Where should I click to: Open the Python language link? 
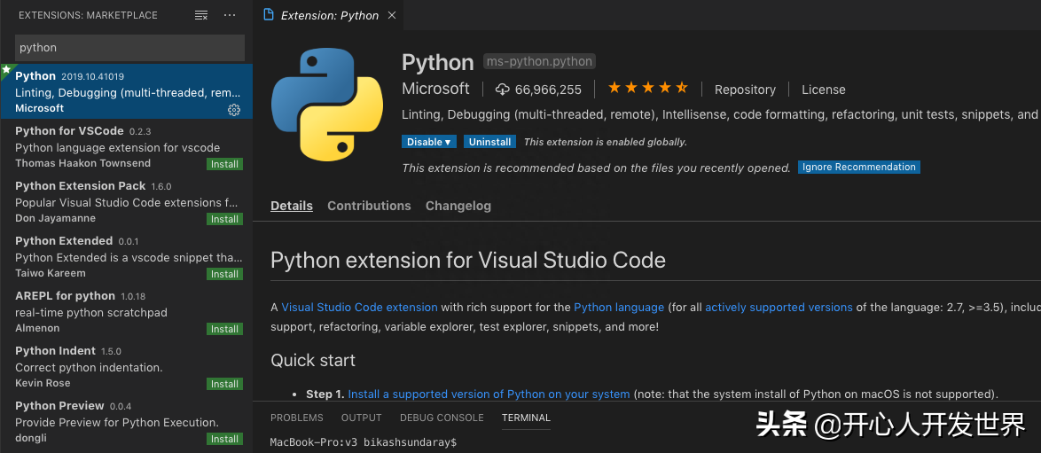(x=619, y=307)
